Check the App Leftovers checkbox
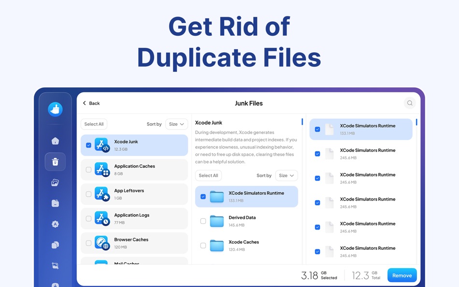Viewport: 459px width, 287px height. tap(88, 194)
